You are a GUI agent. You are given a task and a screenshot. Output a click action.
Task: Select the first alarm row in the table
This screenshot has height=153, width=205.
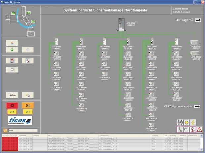click(101, 138)
